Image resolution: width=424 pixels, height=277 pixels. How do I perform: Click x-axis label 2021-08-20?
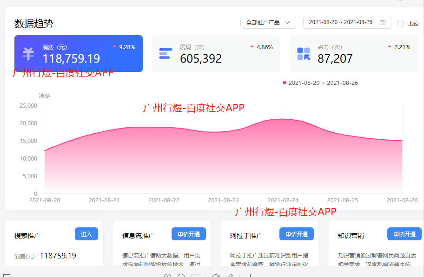tap(45, 200)
